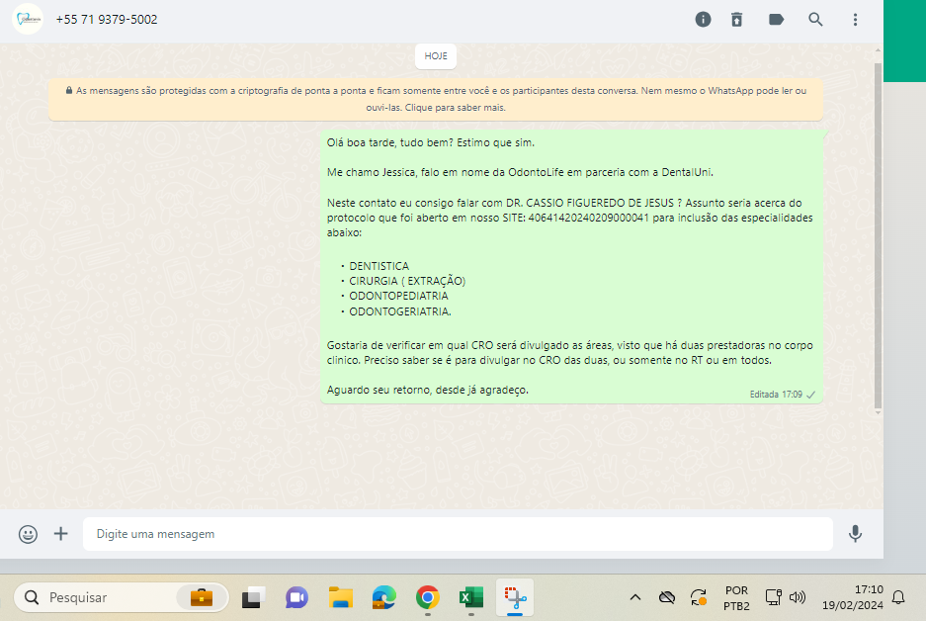Screen dimensions: 926x621
Task: Open the emoji picker
Action: click(x=28, y=534)
